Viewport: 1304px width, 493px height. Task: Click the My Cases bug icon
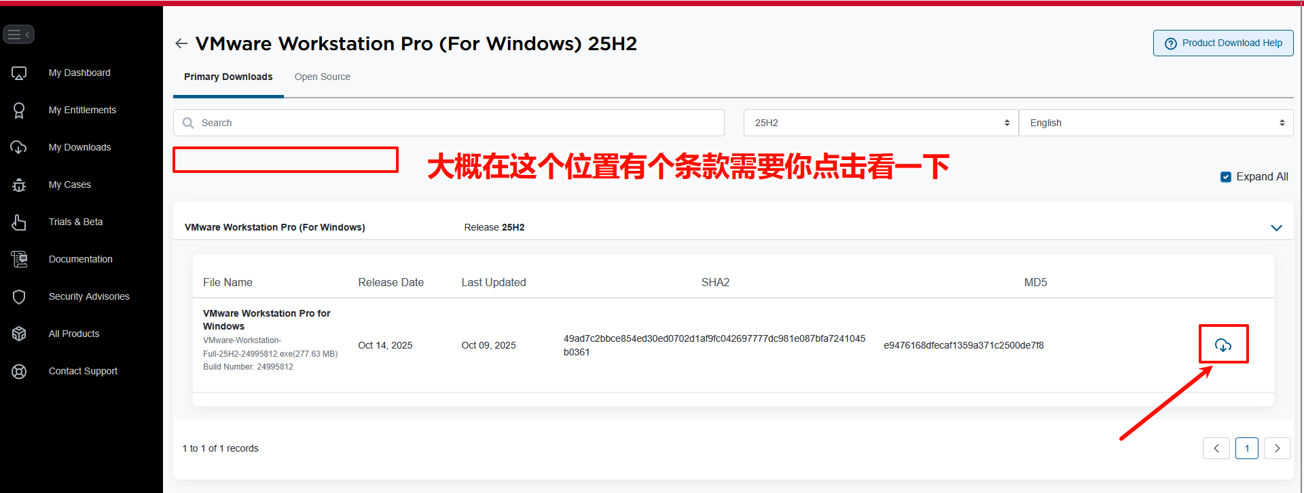pyautogui.click(x=19, y=184)
